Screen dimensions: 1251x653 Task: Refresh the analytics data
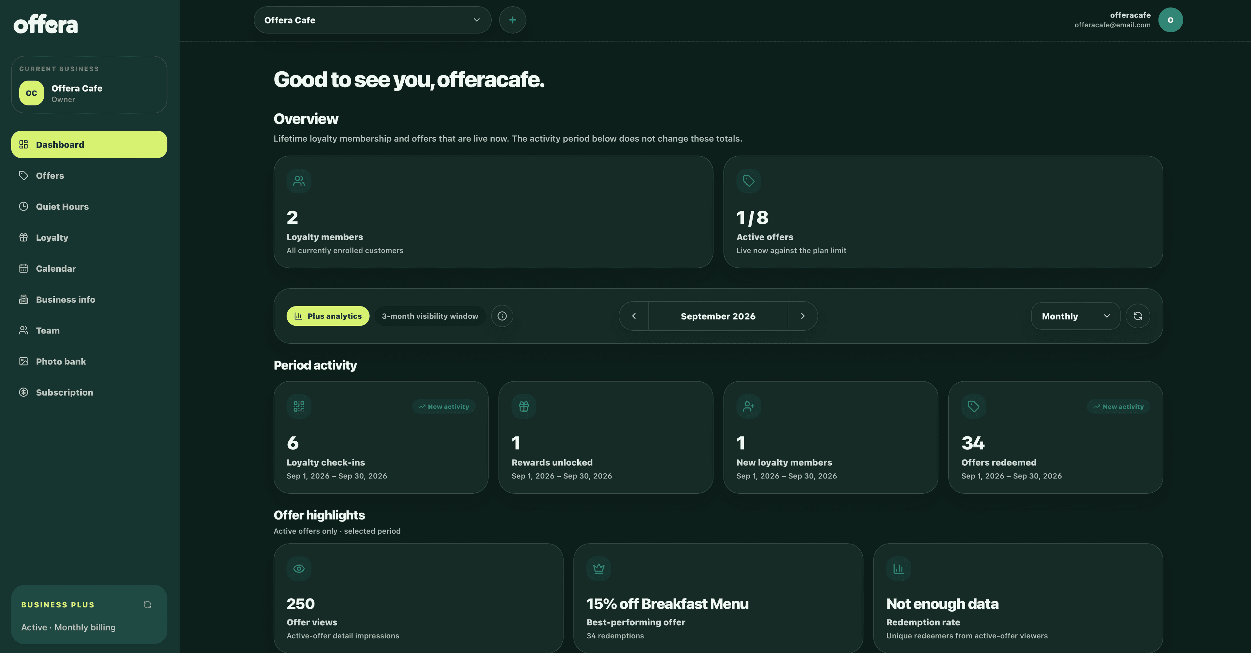1138,316
